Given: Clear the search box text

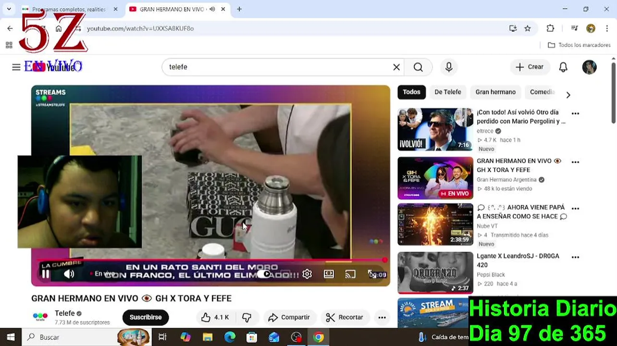Looking at the screenshot, I should pyautogui.click(x=396, y=67).
